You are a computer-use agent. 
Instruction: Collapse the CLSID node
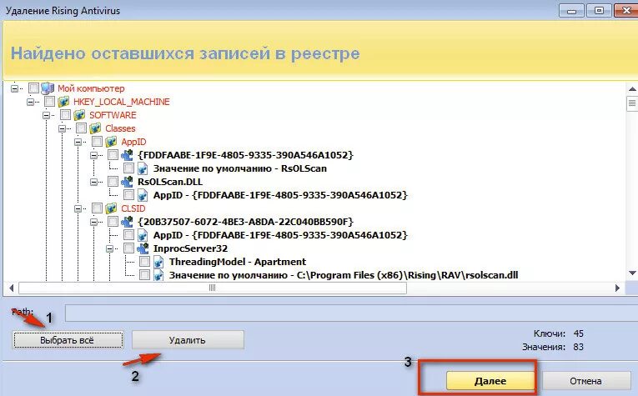click(78, 208)
